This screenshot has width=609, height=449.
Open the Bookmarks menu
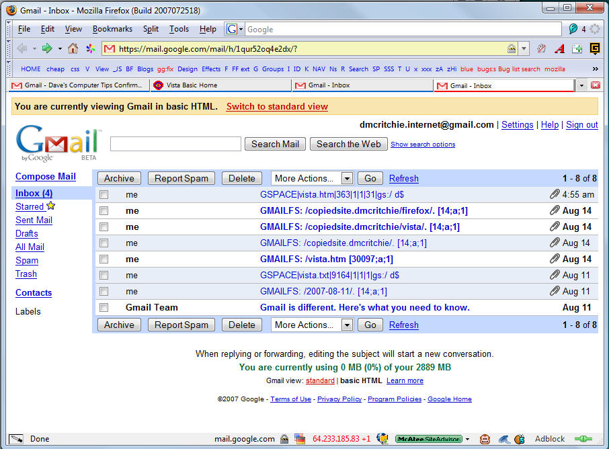(x=112, y=29)
